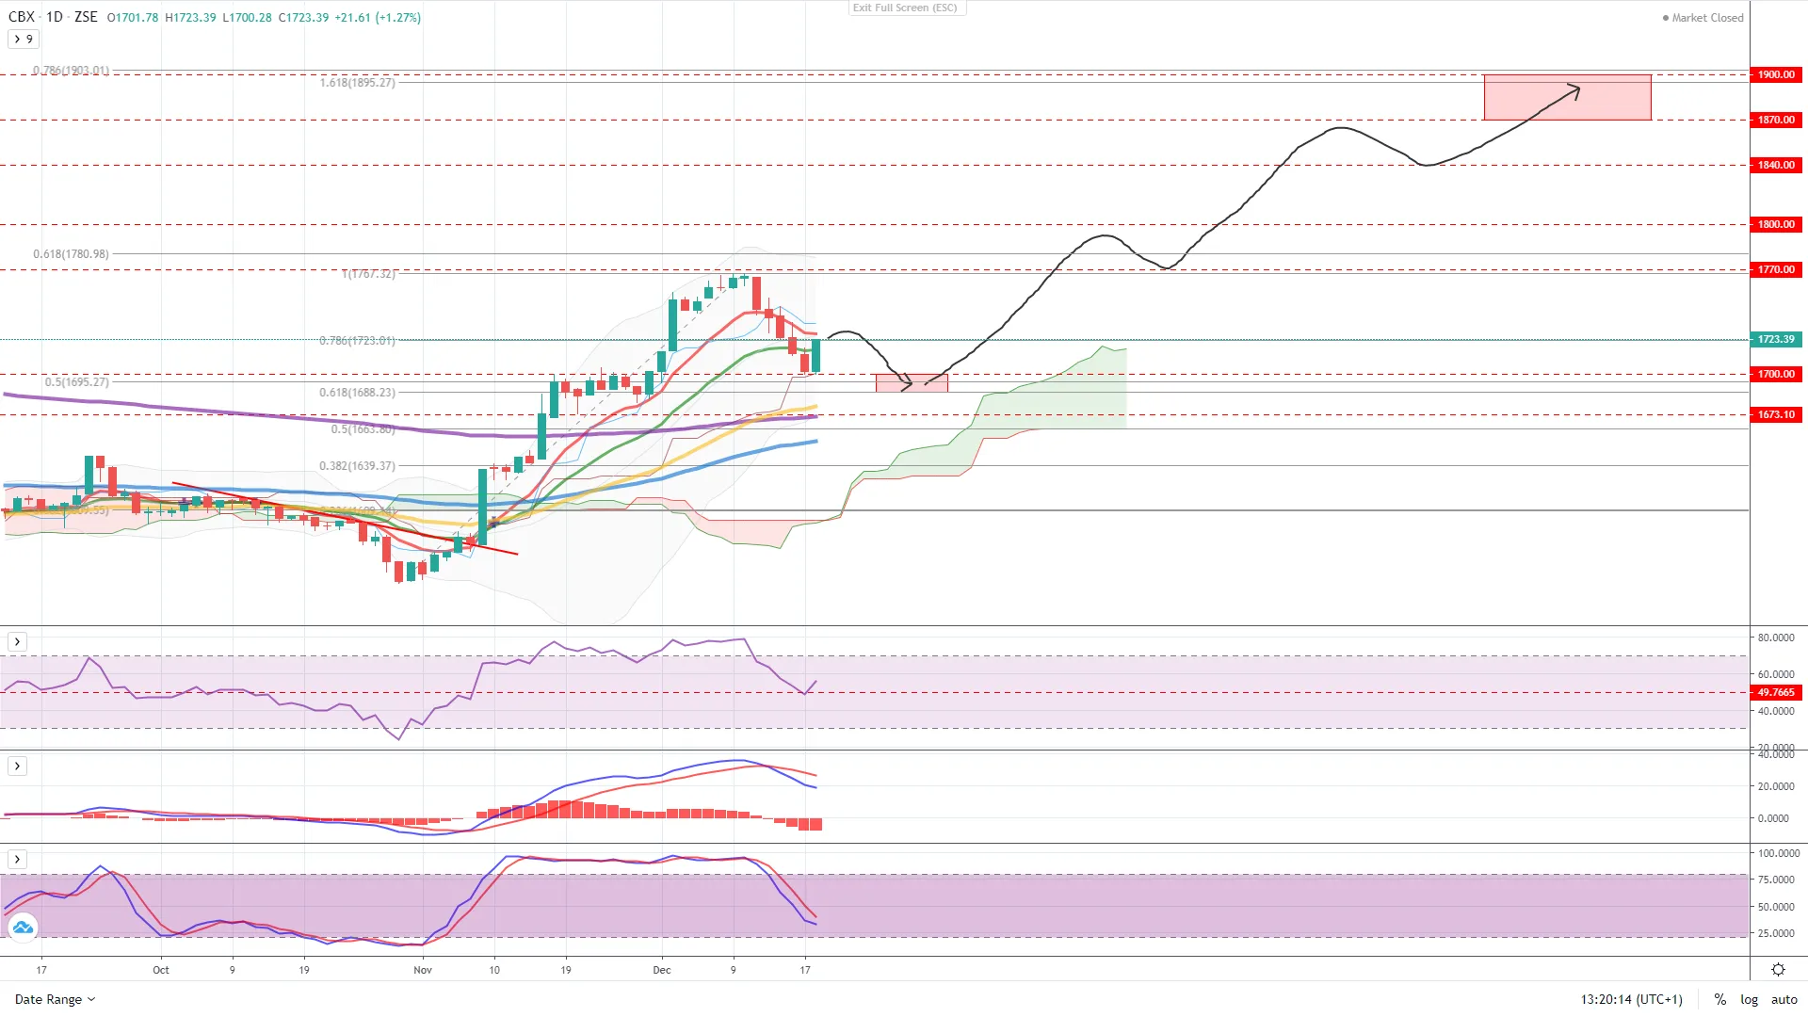1808x1017 pixels.
Task: Toggle log scale mode
Action: 1749,999
